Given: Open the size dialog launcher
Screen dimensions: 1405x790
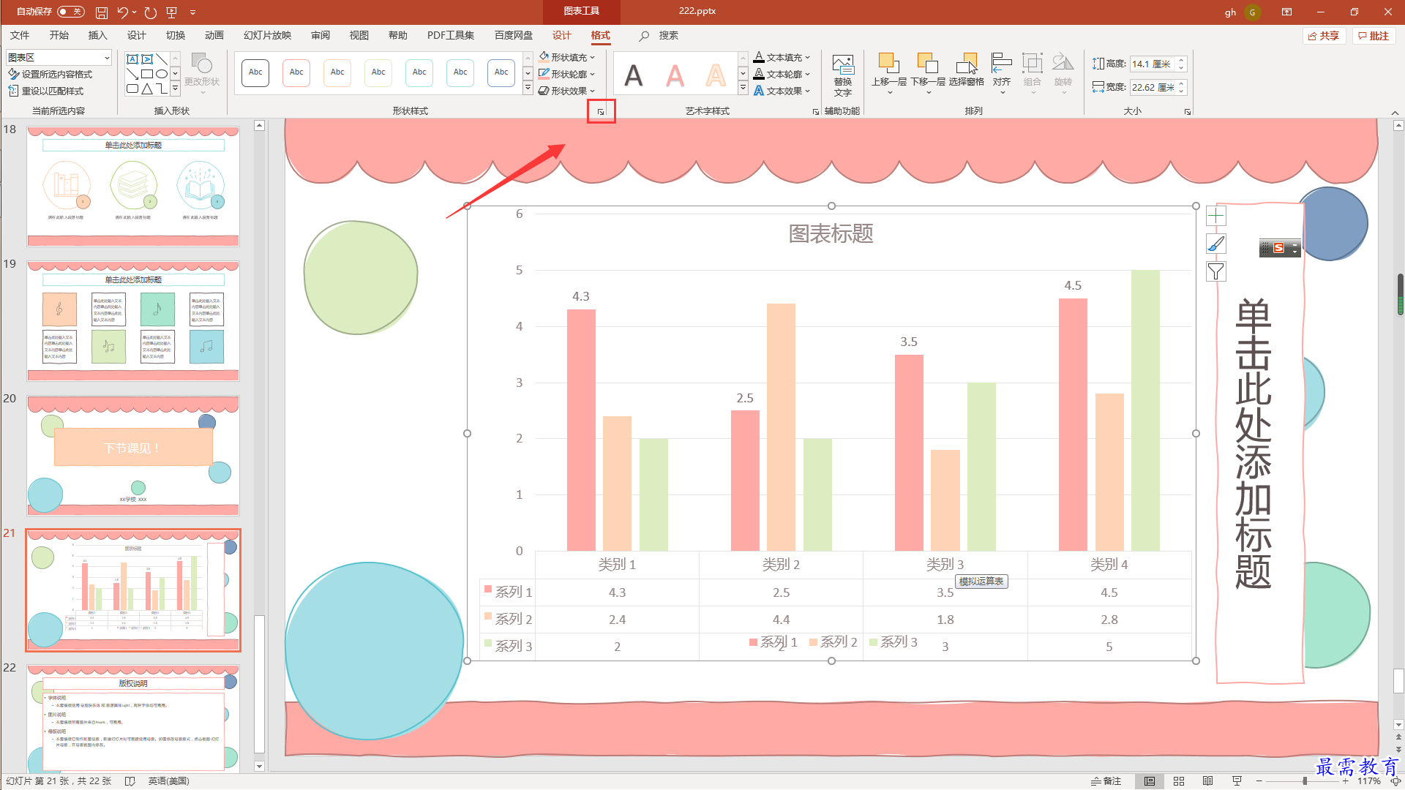Looking at the screenshot, I should (1188, 112).
